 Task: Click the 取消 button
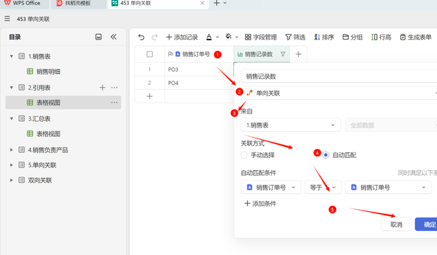point(396,224)
